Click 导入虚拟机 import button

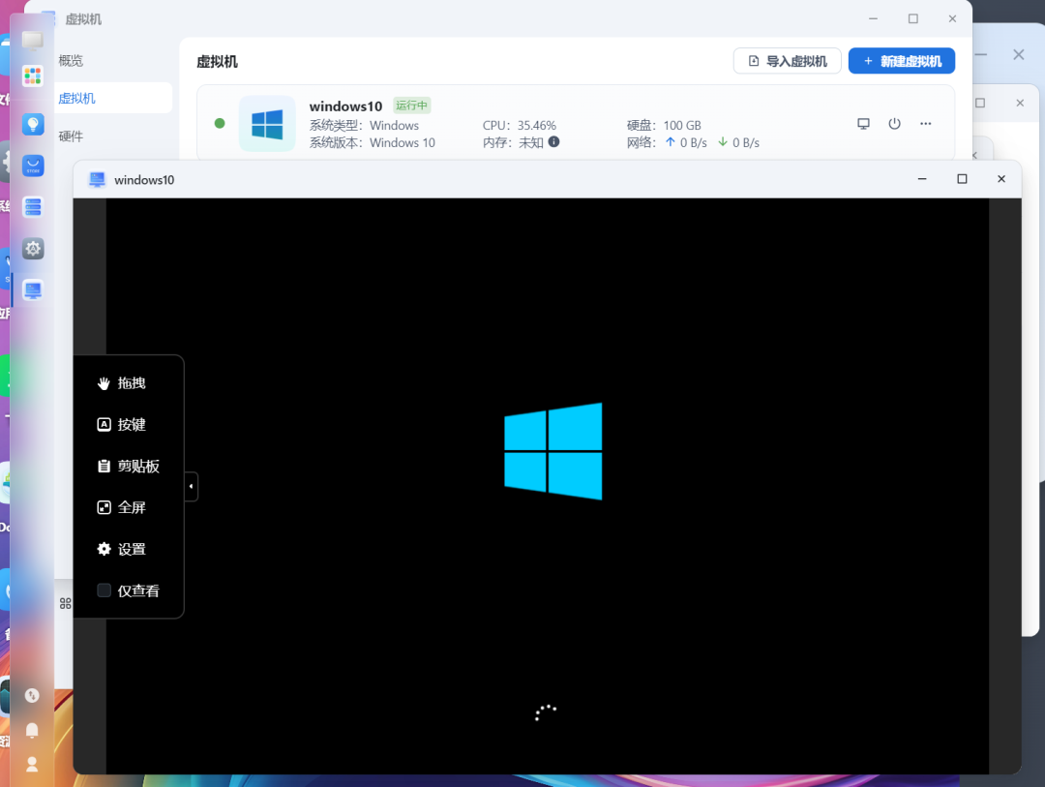(787, 61)
